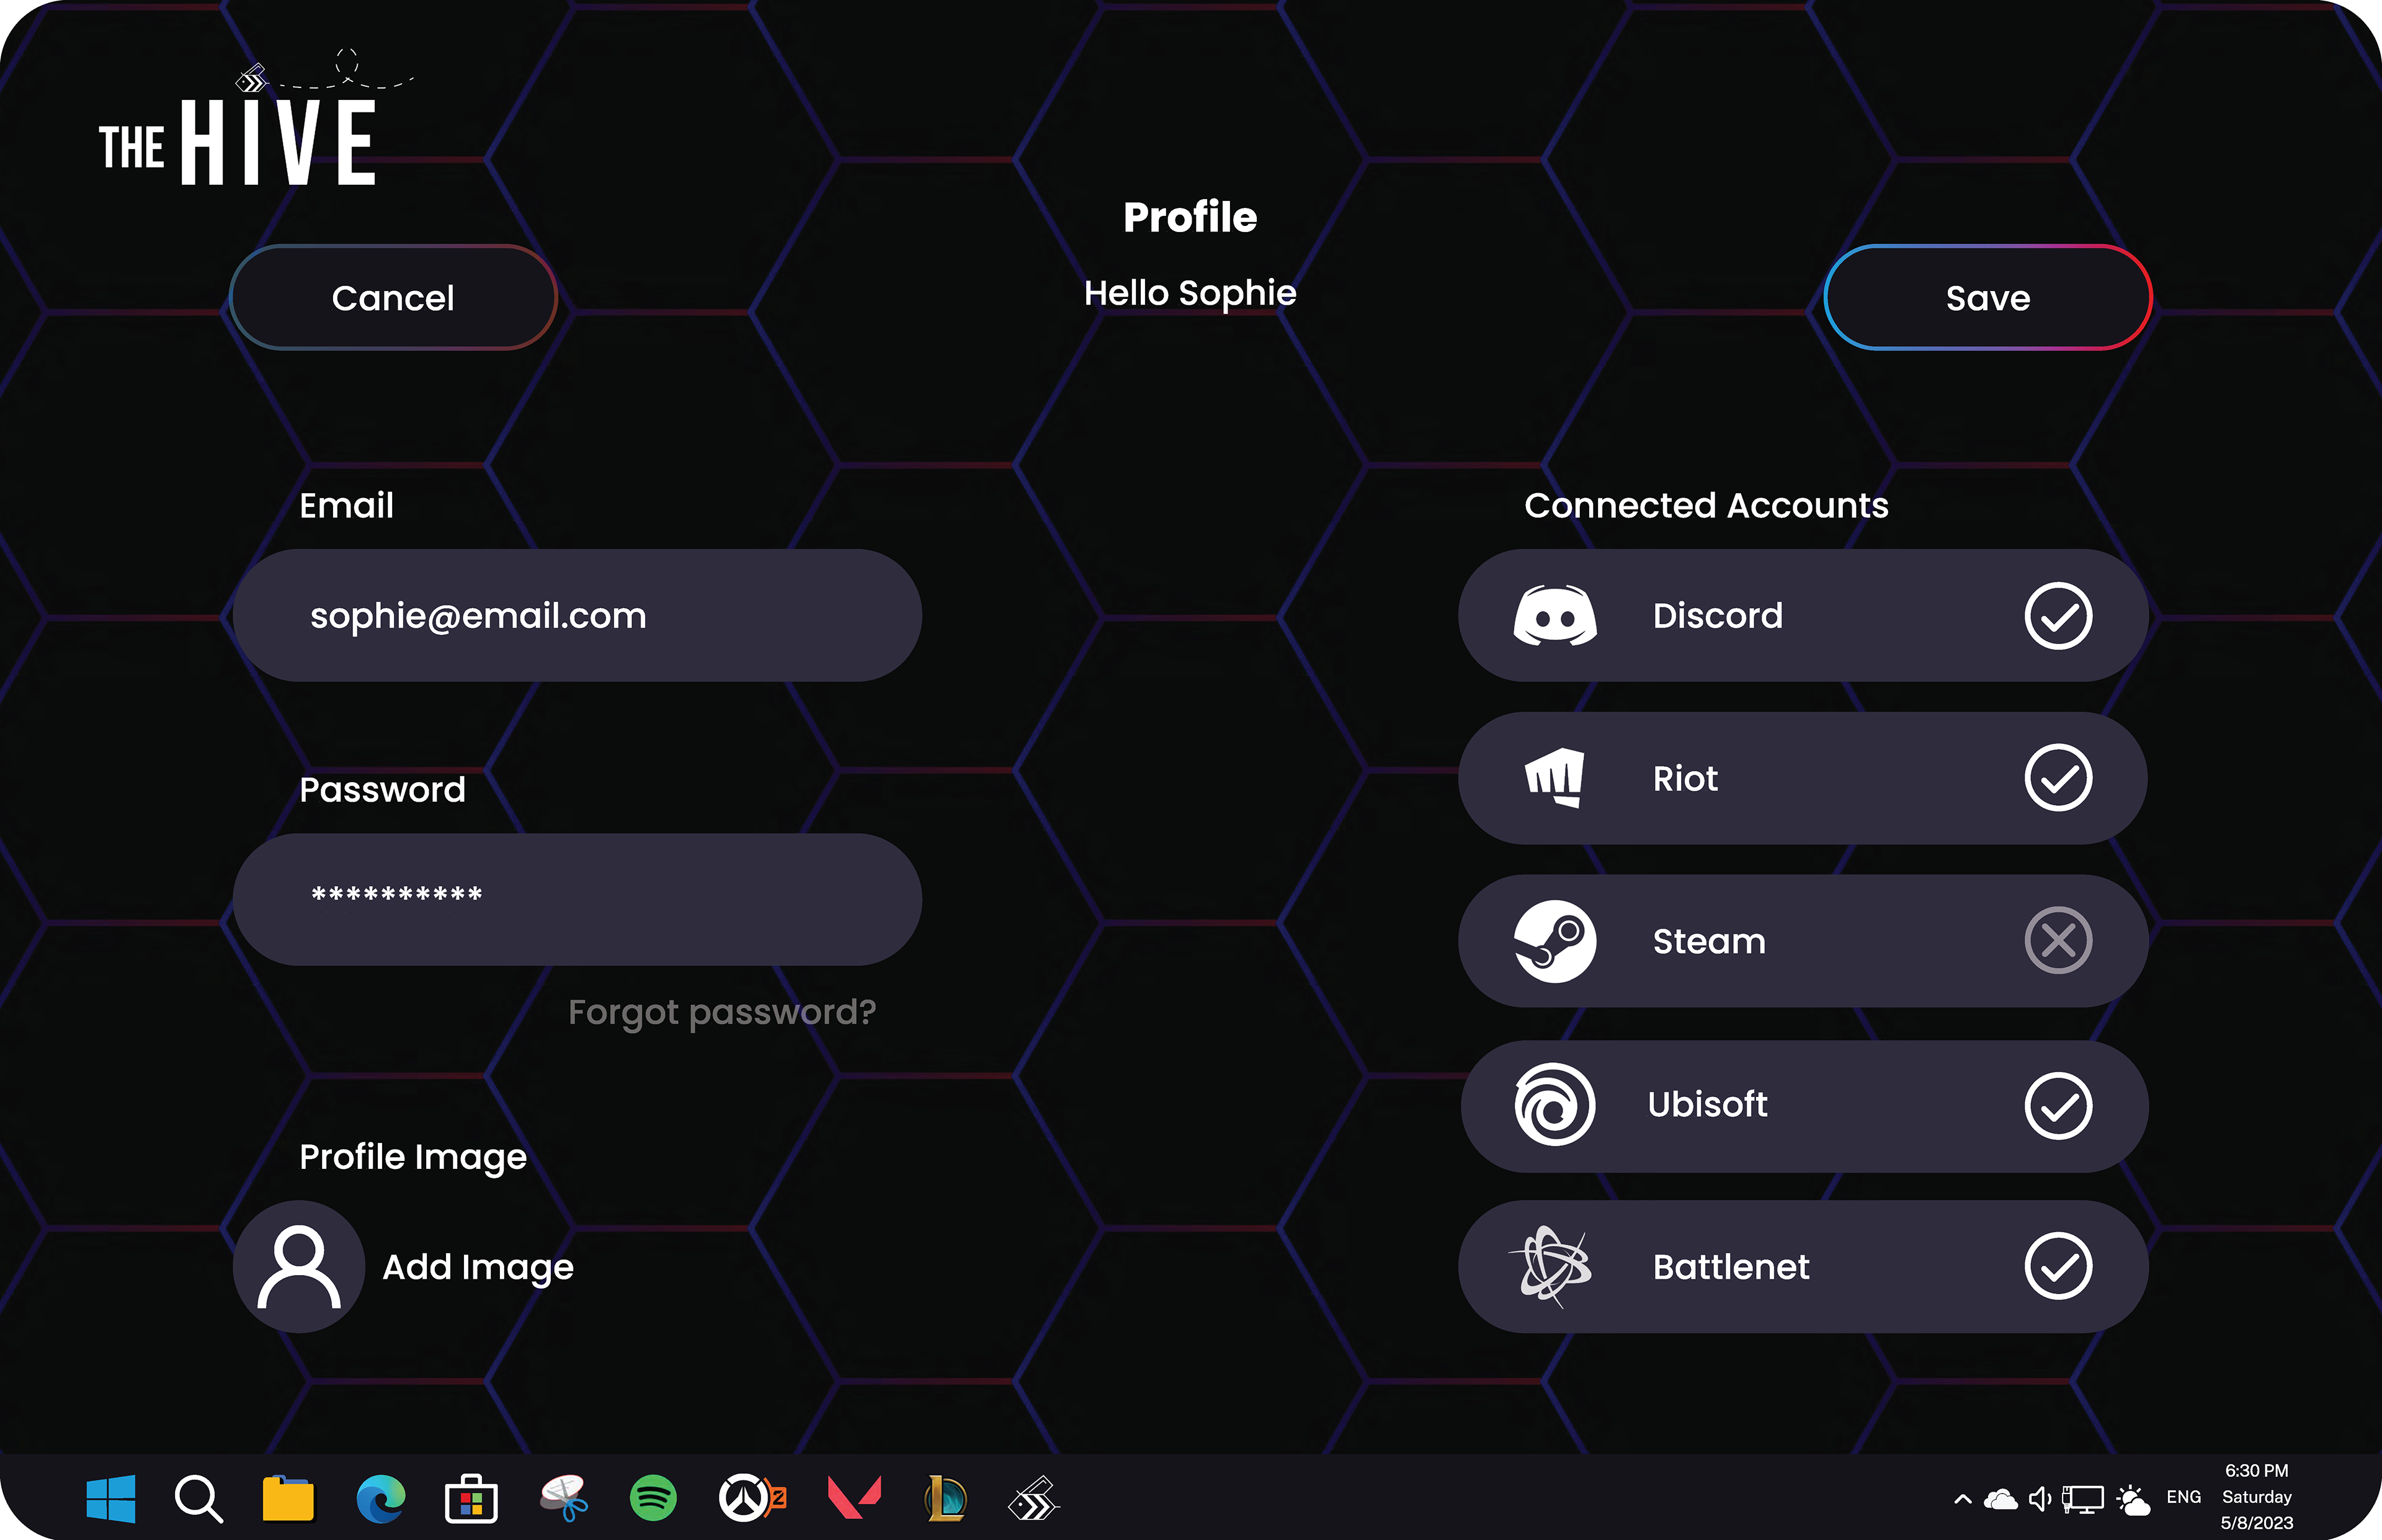The image size is (2382, 1540).
Task: Click the Forgot password? link
Action: pos(721,1013)
